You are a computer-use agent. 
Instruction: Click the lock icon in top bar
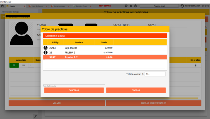coord(135,6)
